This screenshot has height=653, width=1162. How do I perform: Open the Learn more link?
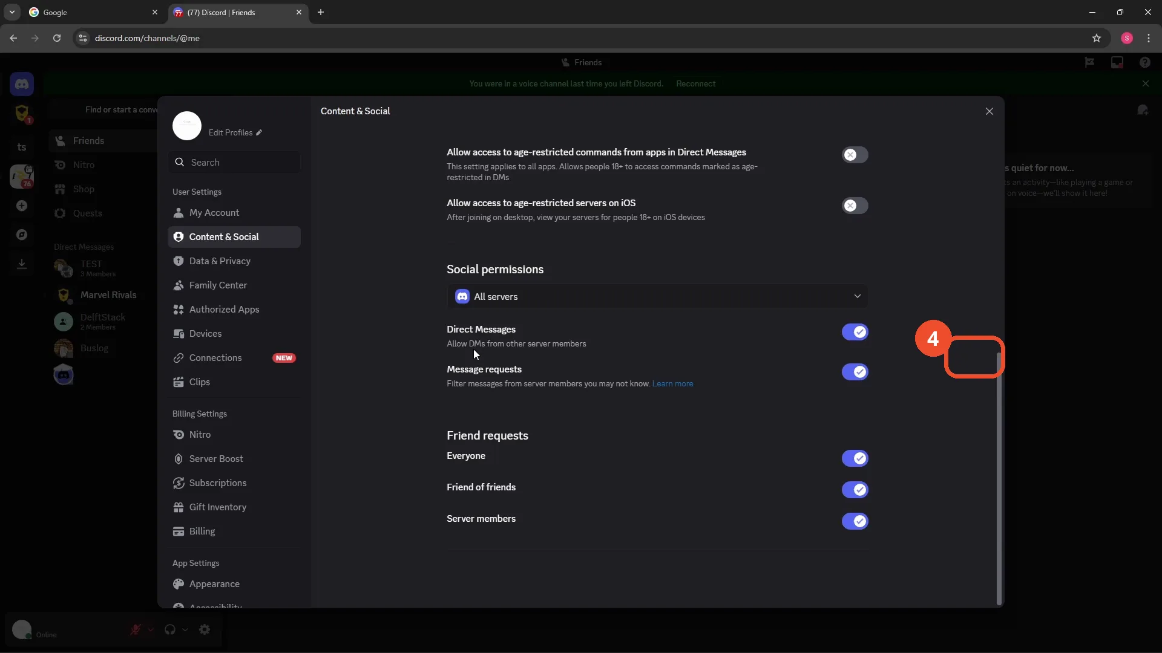(x=672, y=384)
